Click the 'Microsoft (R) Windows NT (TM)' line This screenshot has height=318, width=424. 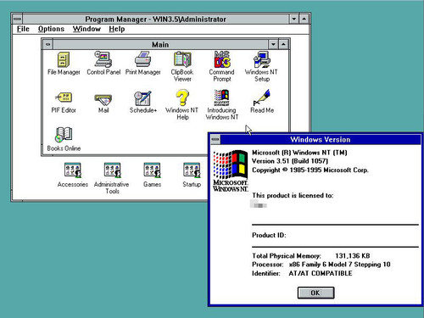coord(299,153)
